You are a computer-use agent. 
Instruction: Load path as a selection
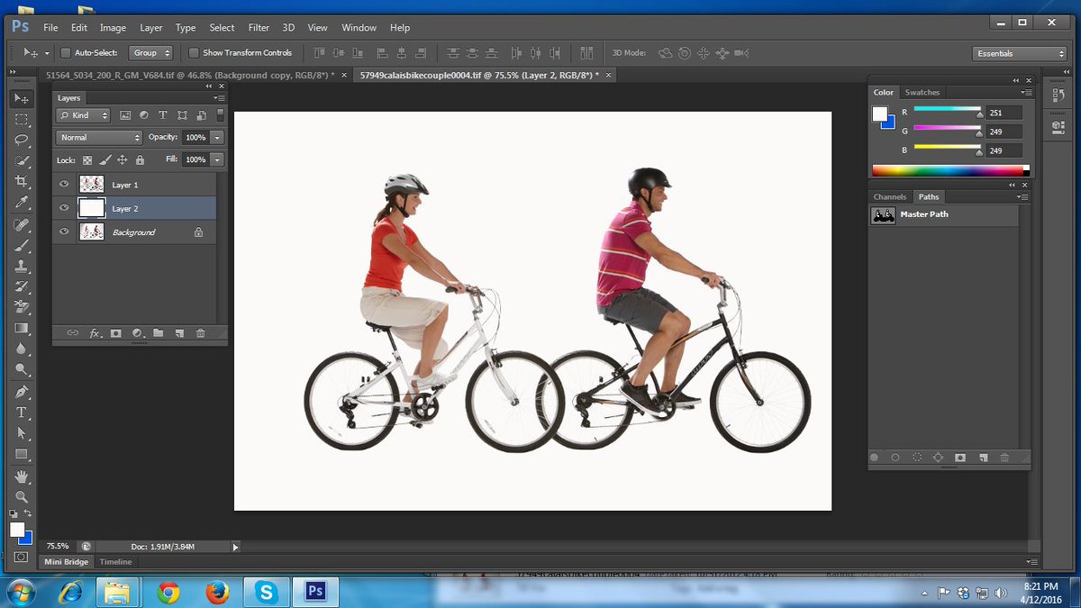[917, 458]
